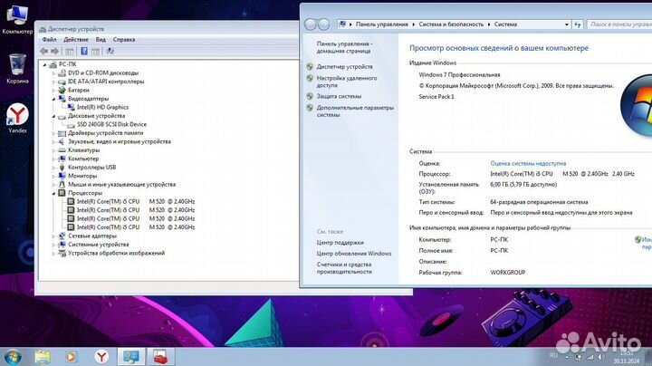Open the Файл menu
The image size is (652, 366).
(49, 40)
